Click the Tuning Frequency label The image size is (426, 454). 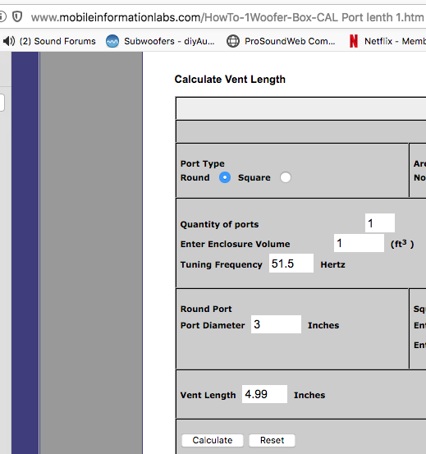pyautogui.click(x=221, y=264)
